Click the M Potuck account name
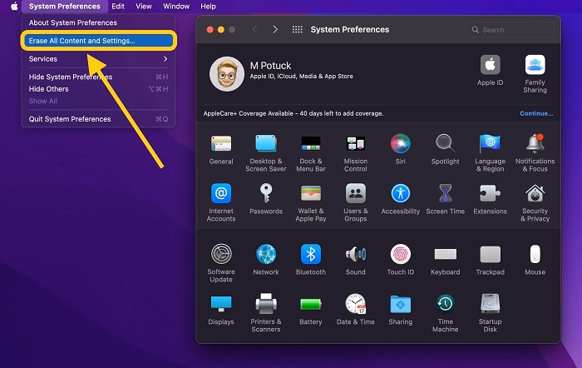582x368 pixels. pos(270,66)
